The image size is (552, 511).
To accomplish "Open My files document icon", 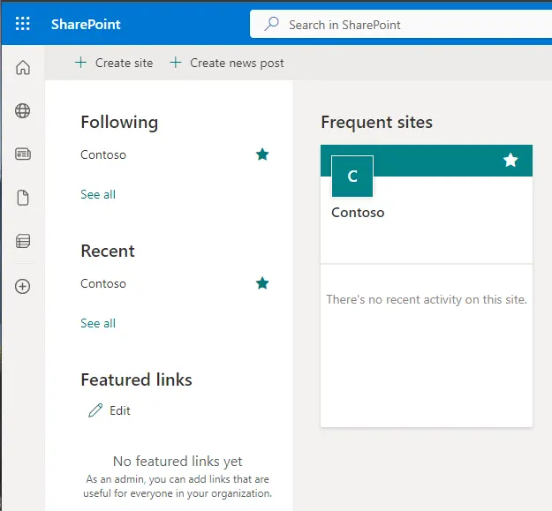I will click(x=23, y=198).
